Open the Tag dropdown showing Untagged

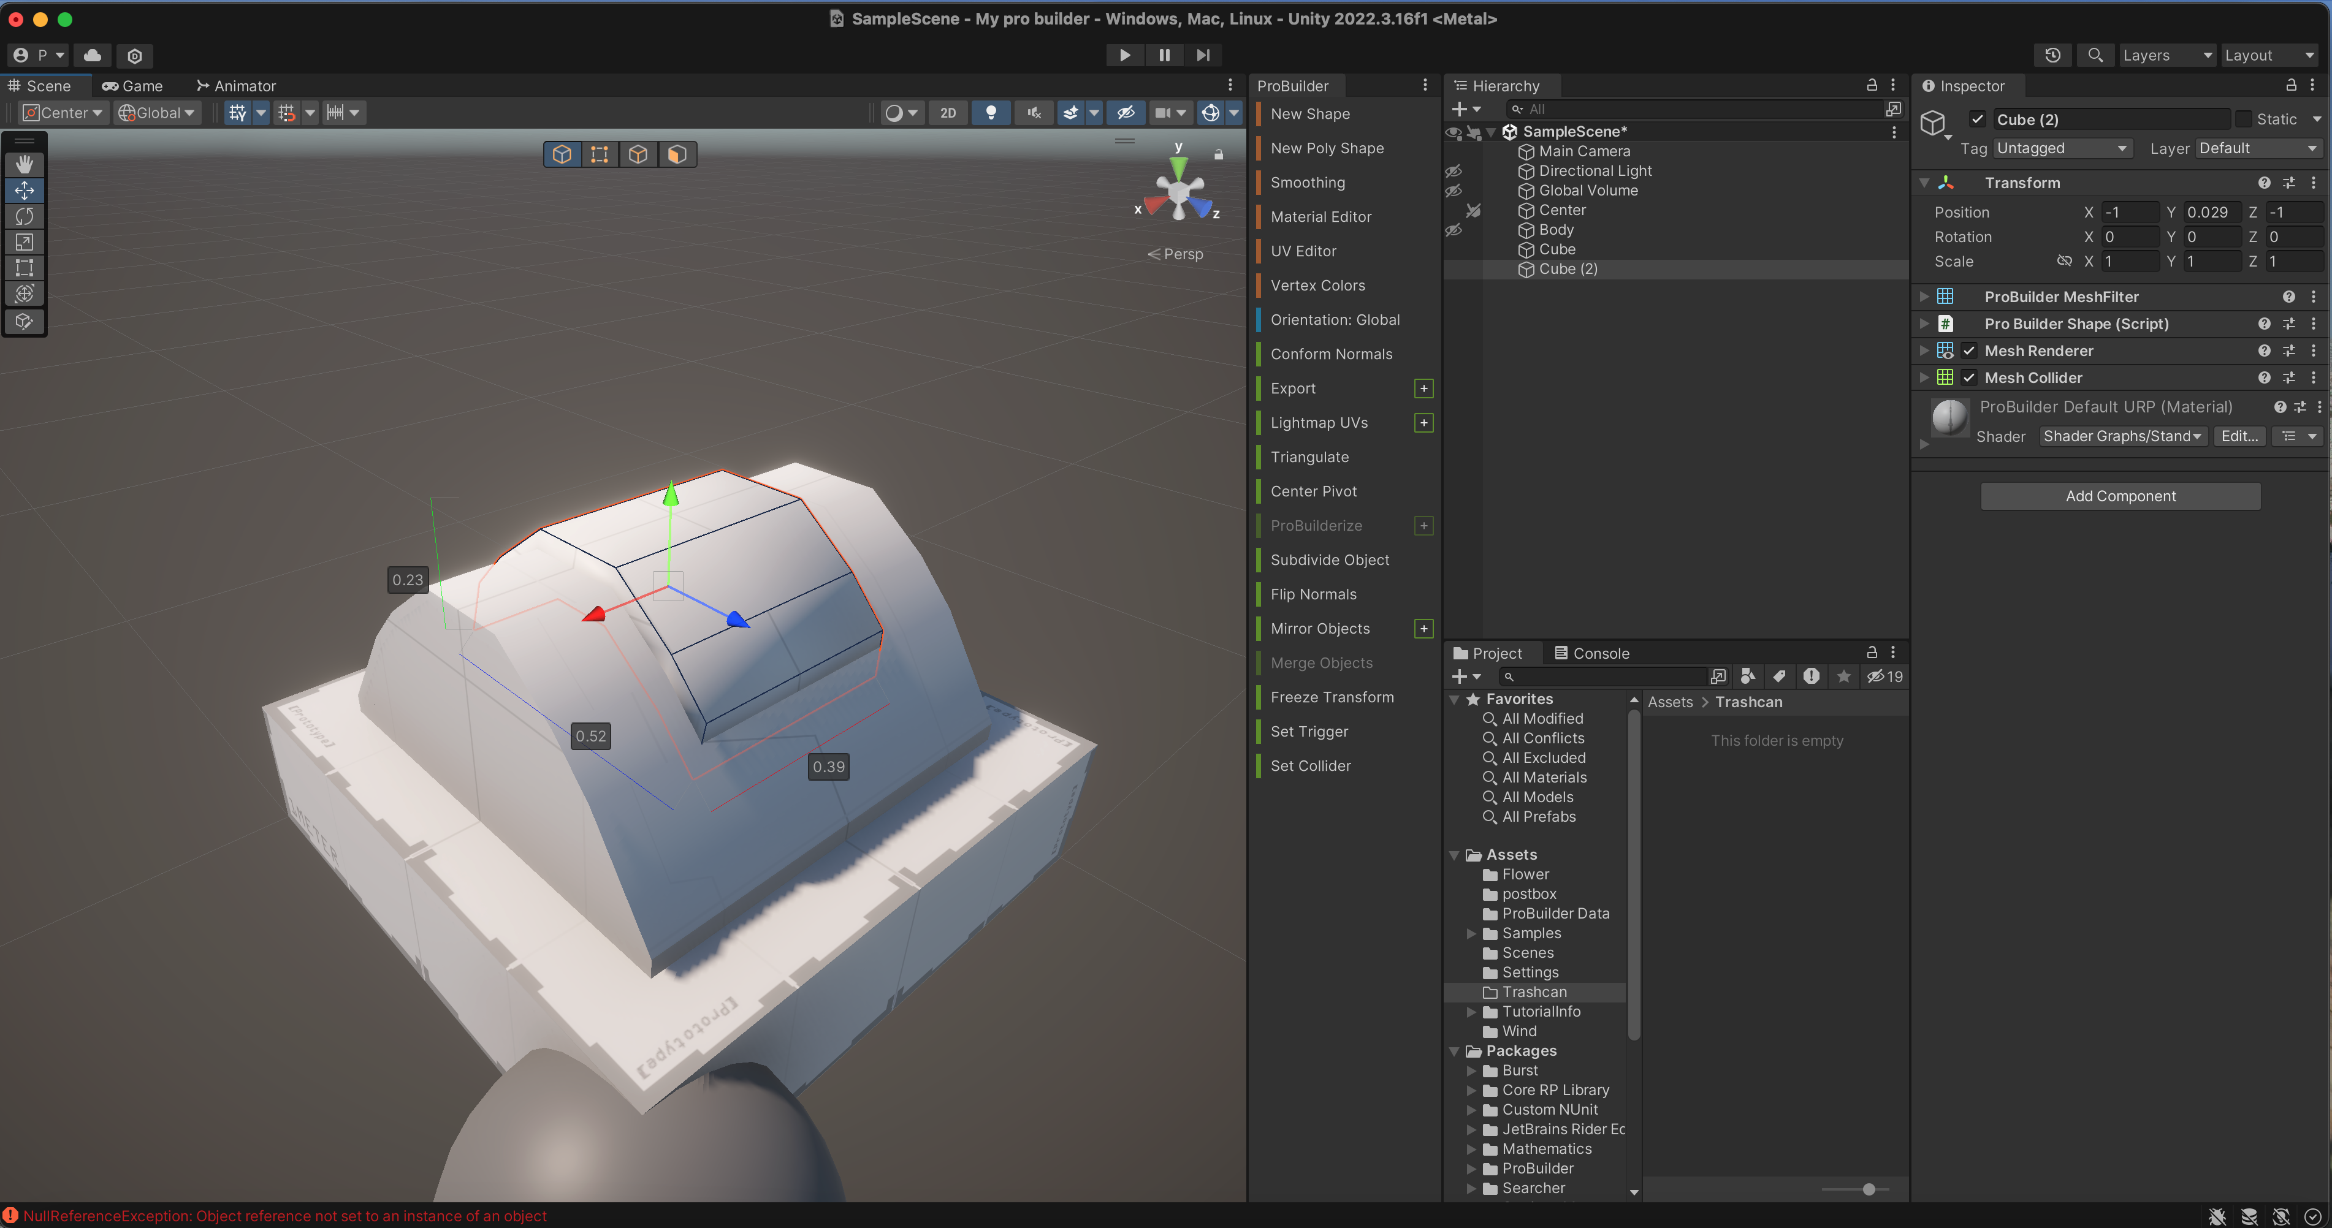coord(2061,148)
